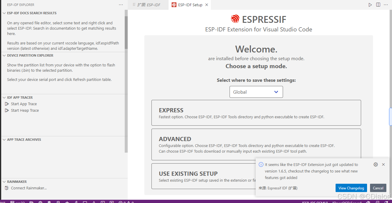
Task: Click the Start App Trace play icon
Action: click(x=7, y=104)
